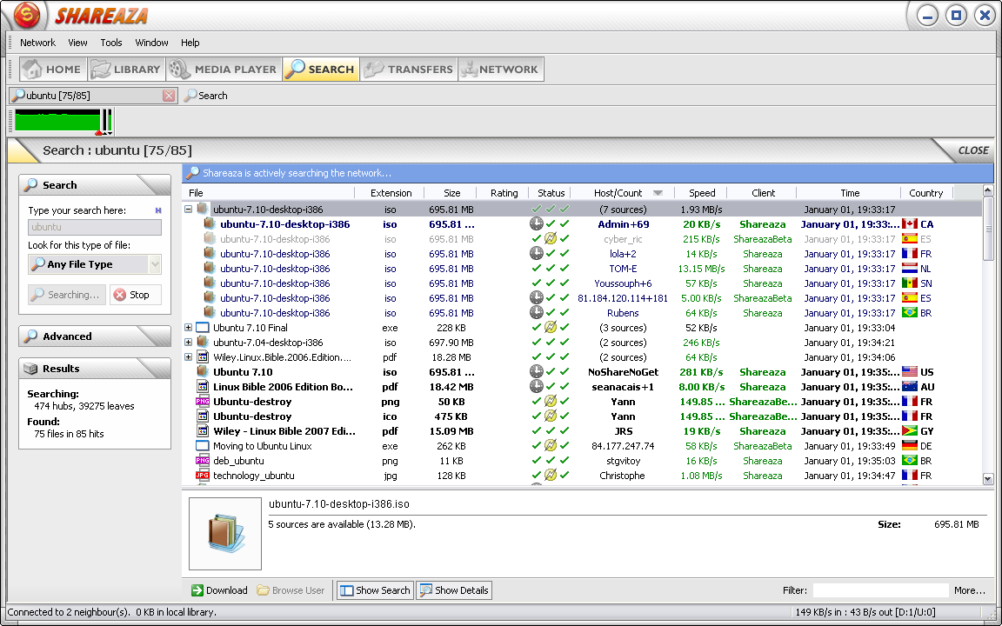Click the Filter input field
Viewport: 1002px width, 626px height.
880,590
